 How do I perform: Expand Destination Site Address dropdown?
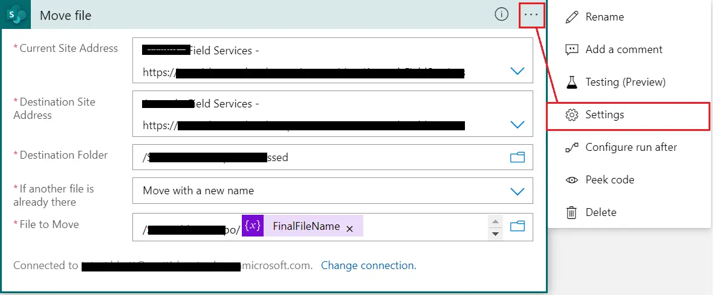517,125
